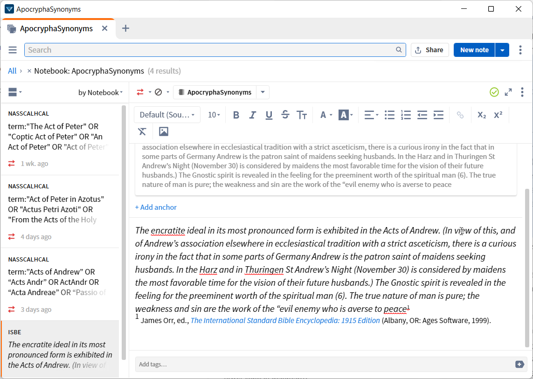The height and width of the screenshot is (379, 533).
Task: Open the font family dropdown
Action: coord(167,115)
